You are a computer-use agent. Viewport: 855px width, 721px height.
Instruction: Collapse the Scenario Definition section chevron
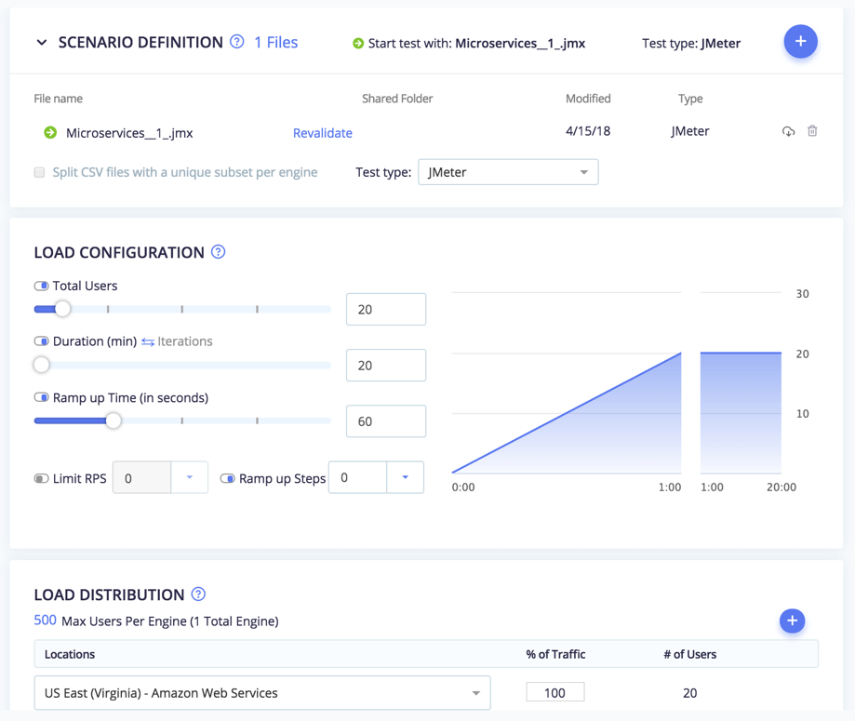42,43
